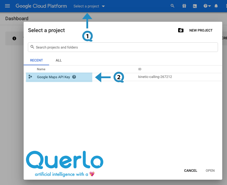The width and height of the screenshot is (227, 185).
Task: Switch to the RECENT tab
Action: tap(36, 60)
